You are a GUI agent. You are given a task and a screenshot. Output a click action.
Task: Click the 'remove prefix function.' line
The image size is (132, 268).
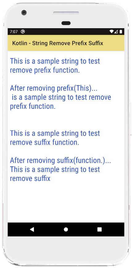click(45, 70)
